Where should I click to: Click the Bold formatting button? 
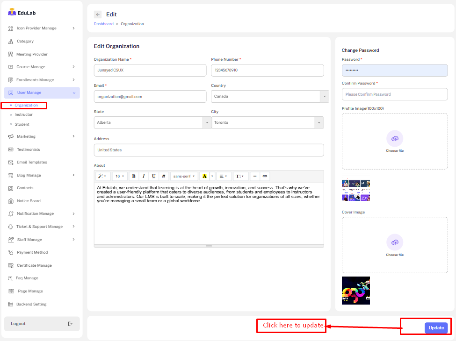pos(134,176)
